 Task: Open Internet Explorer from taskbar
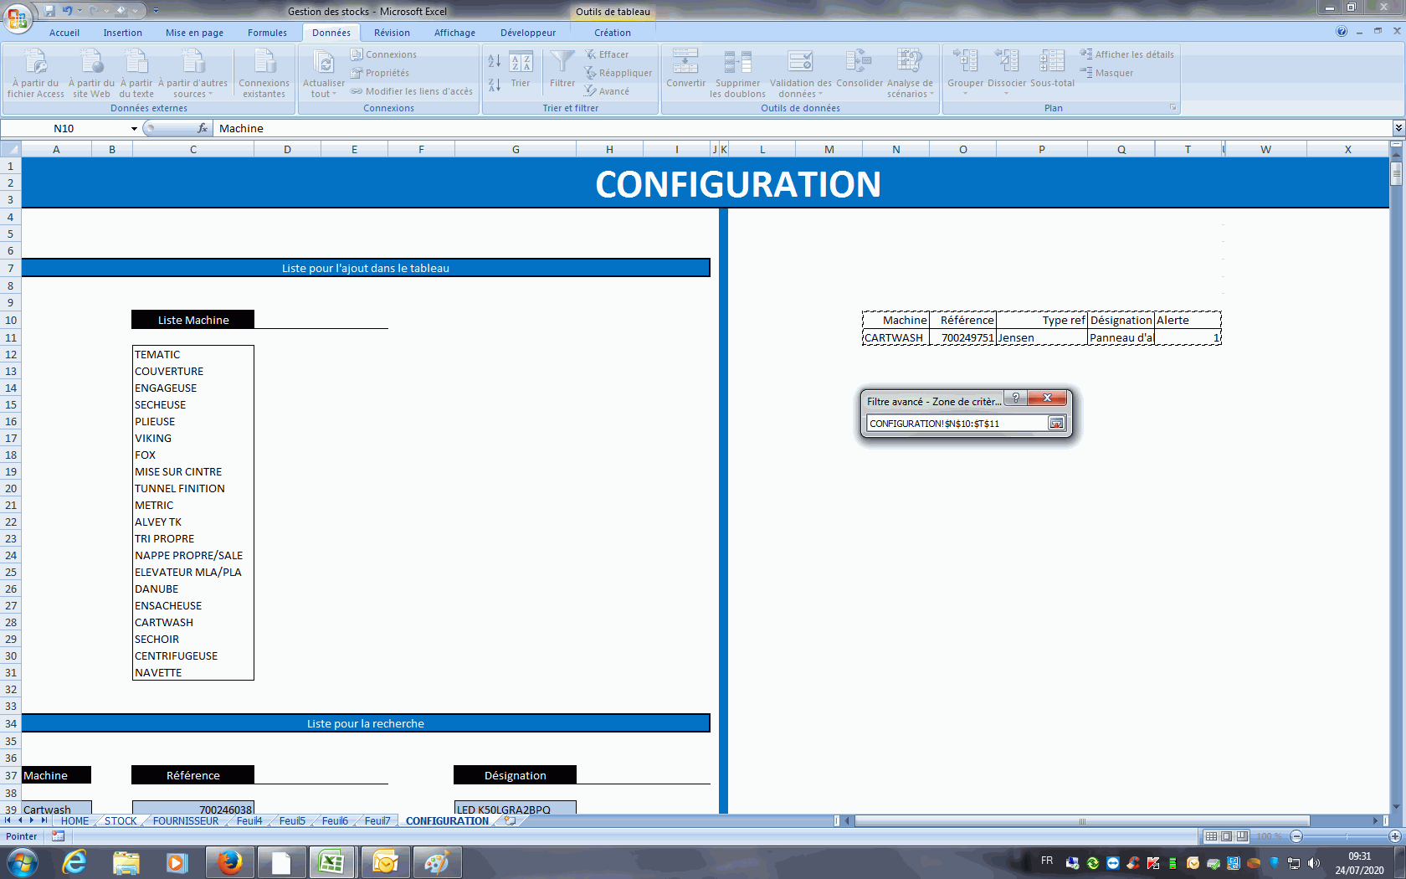tap(74, 862)
